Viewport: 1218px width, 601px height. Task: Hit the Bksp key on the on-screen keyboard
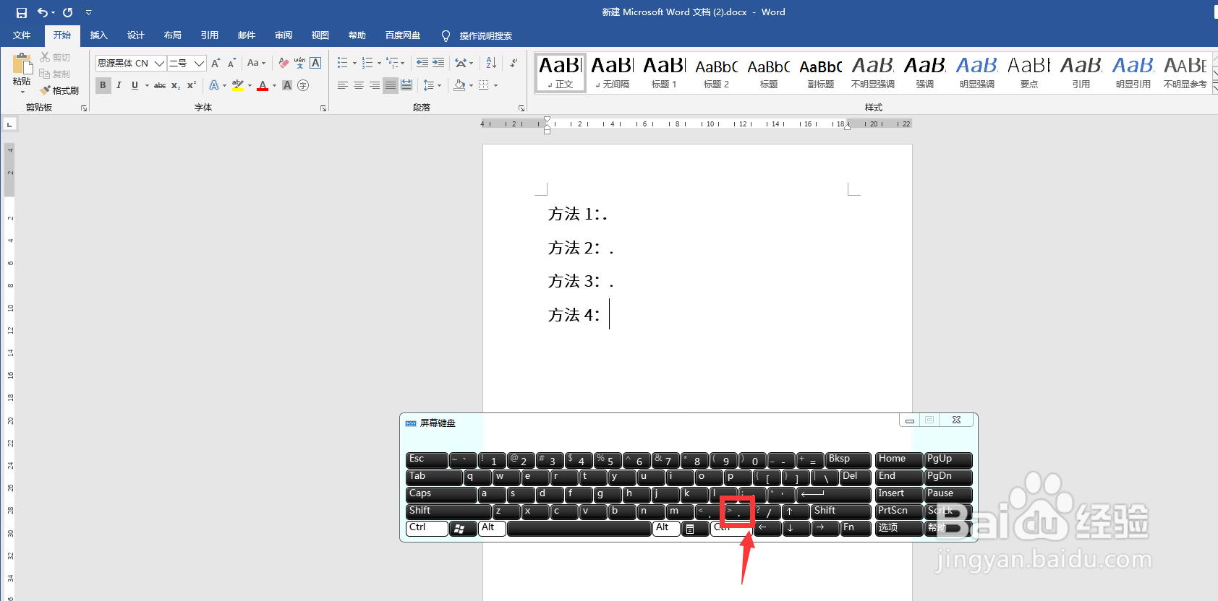coord(848,460)
